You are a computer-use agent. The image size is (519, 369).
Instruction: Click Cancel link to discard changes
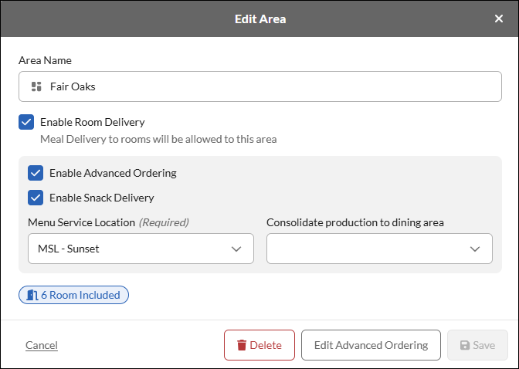pyautogui.click(x=42, y=345)
